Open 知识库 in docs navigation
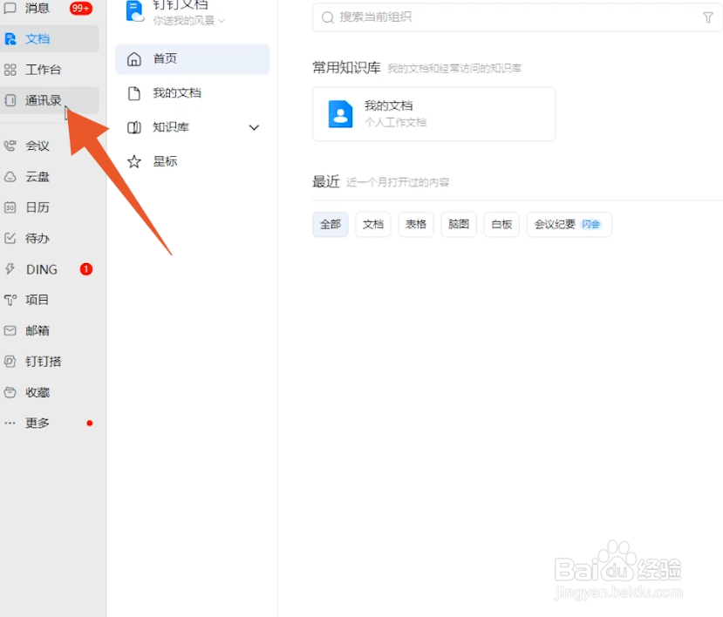 (x=192, y=127)
